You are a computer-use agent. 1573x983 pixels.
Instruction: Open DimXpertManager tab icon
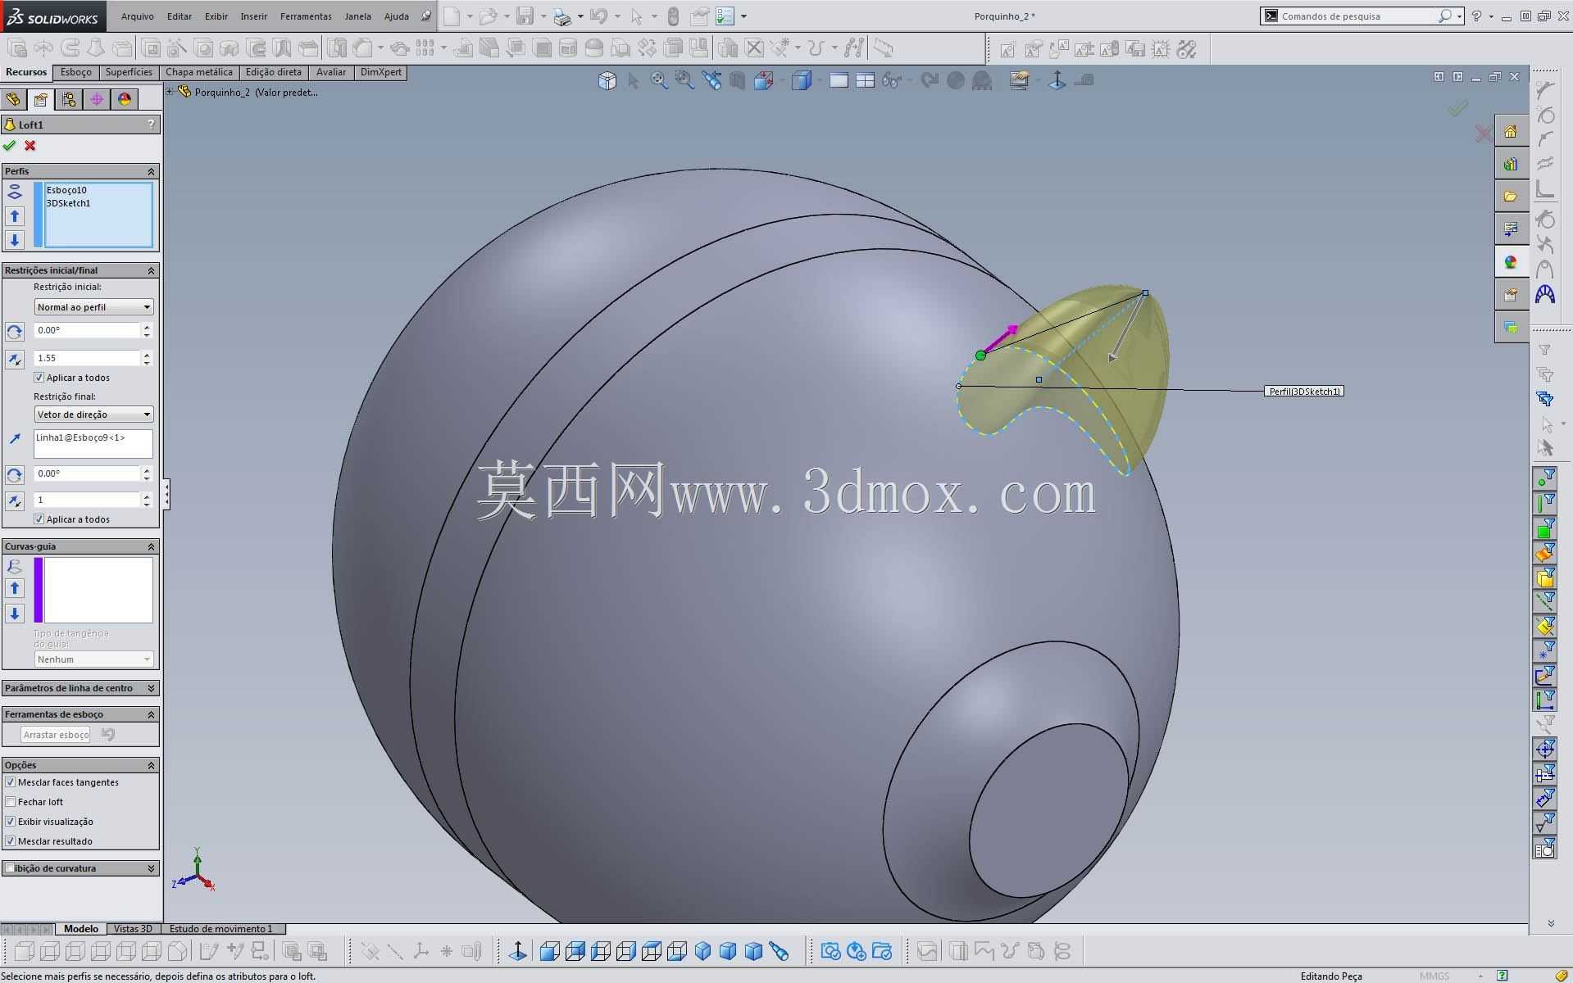[97, 99]
